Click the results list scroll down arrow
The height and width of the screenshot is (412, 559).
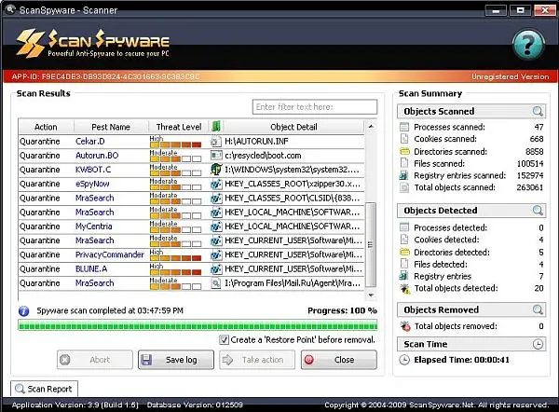pos(371,295)
